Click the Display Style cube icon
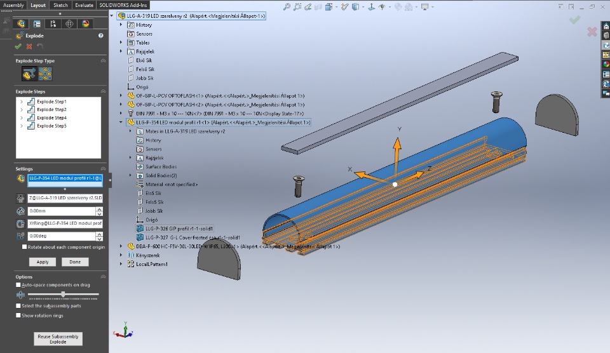The height and width of the screenshot is (353, 610). 356,6
